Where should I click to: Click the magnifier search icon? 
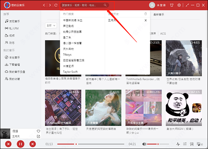(105, 5)
